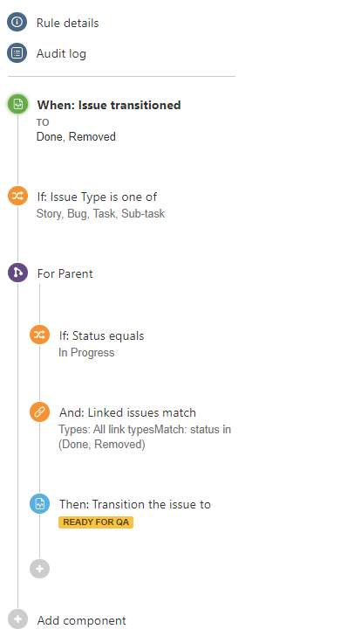Click the Add component label
The width and height of the screenshot is (361, 636).
pyautogui.click(x=82, y=620)
